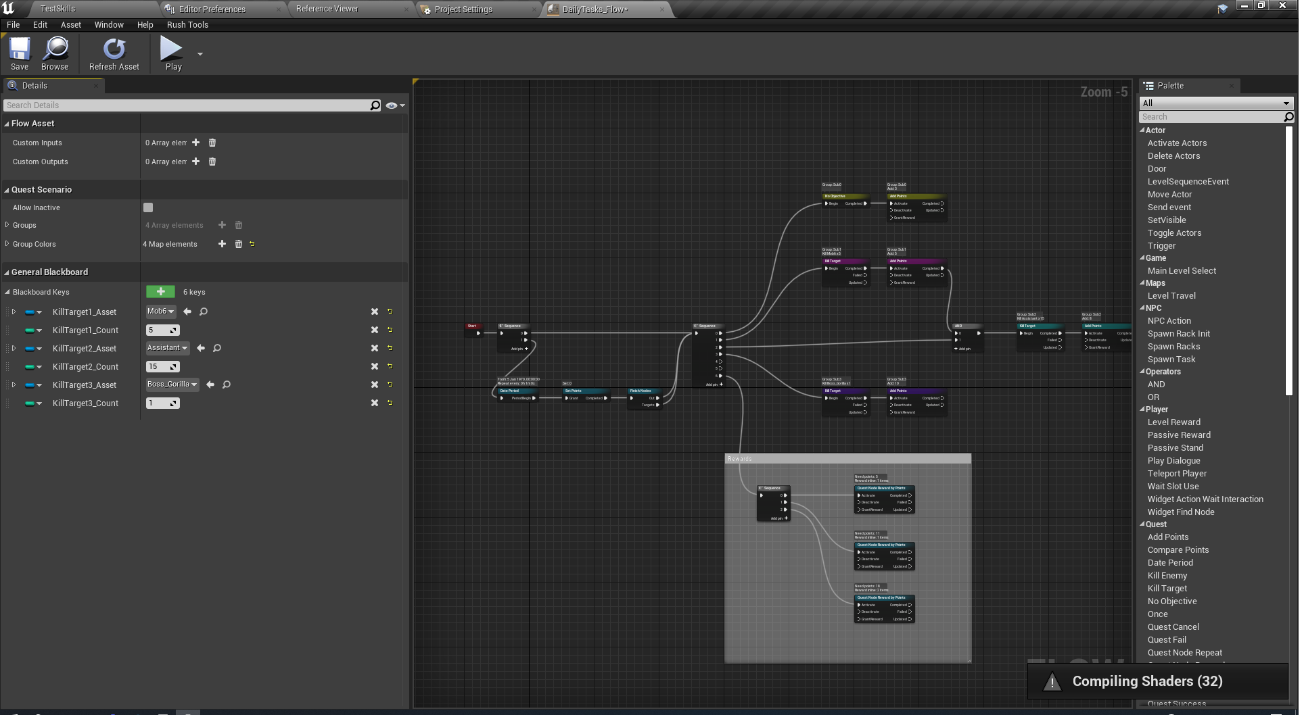The height and width of the screenshot is (715, 1304).
Task: Browse to KillTarget3_Asset in content browser
Action: point(227,385)
